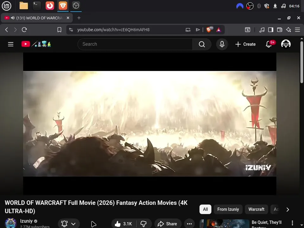Open the YouTube guide hamburger menu
Screen dimensions: 304x228
[x=11, y=44]
